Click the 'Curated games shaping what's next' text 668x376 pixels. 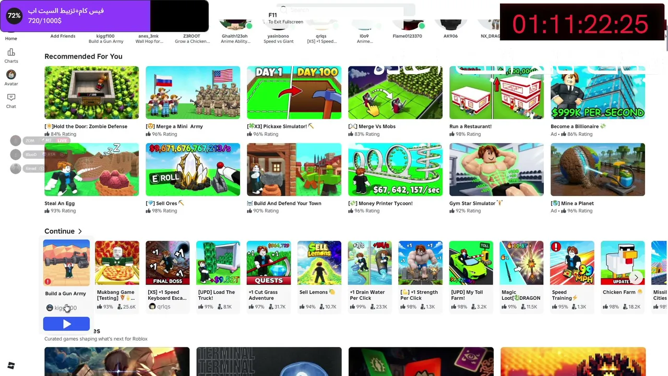click(96, 339)
